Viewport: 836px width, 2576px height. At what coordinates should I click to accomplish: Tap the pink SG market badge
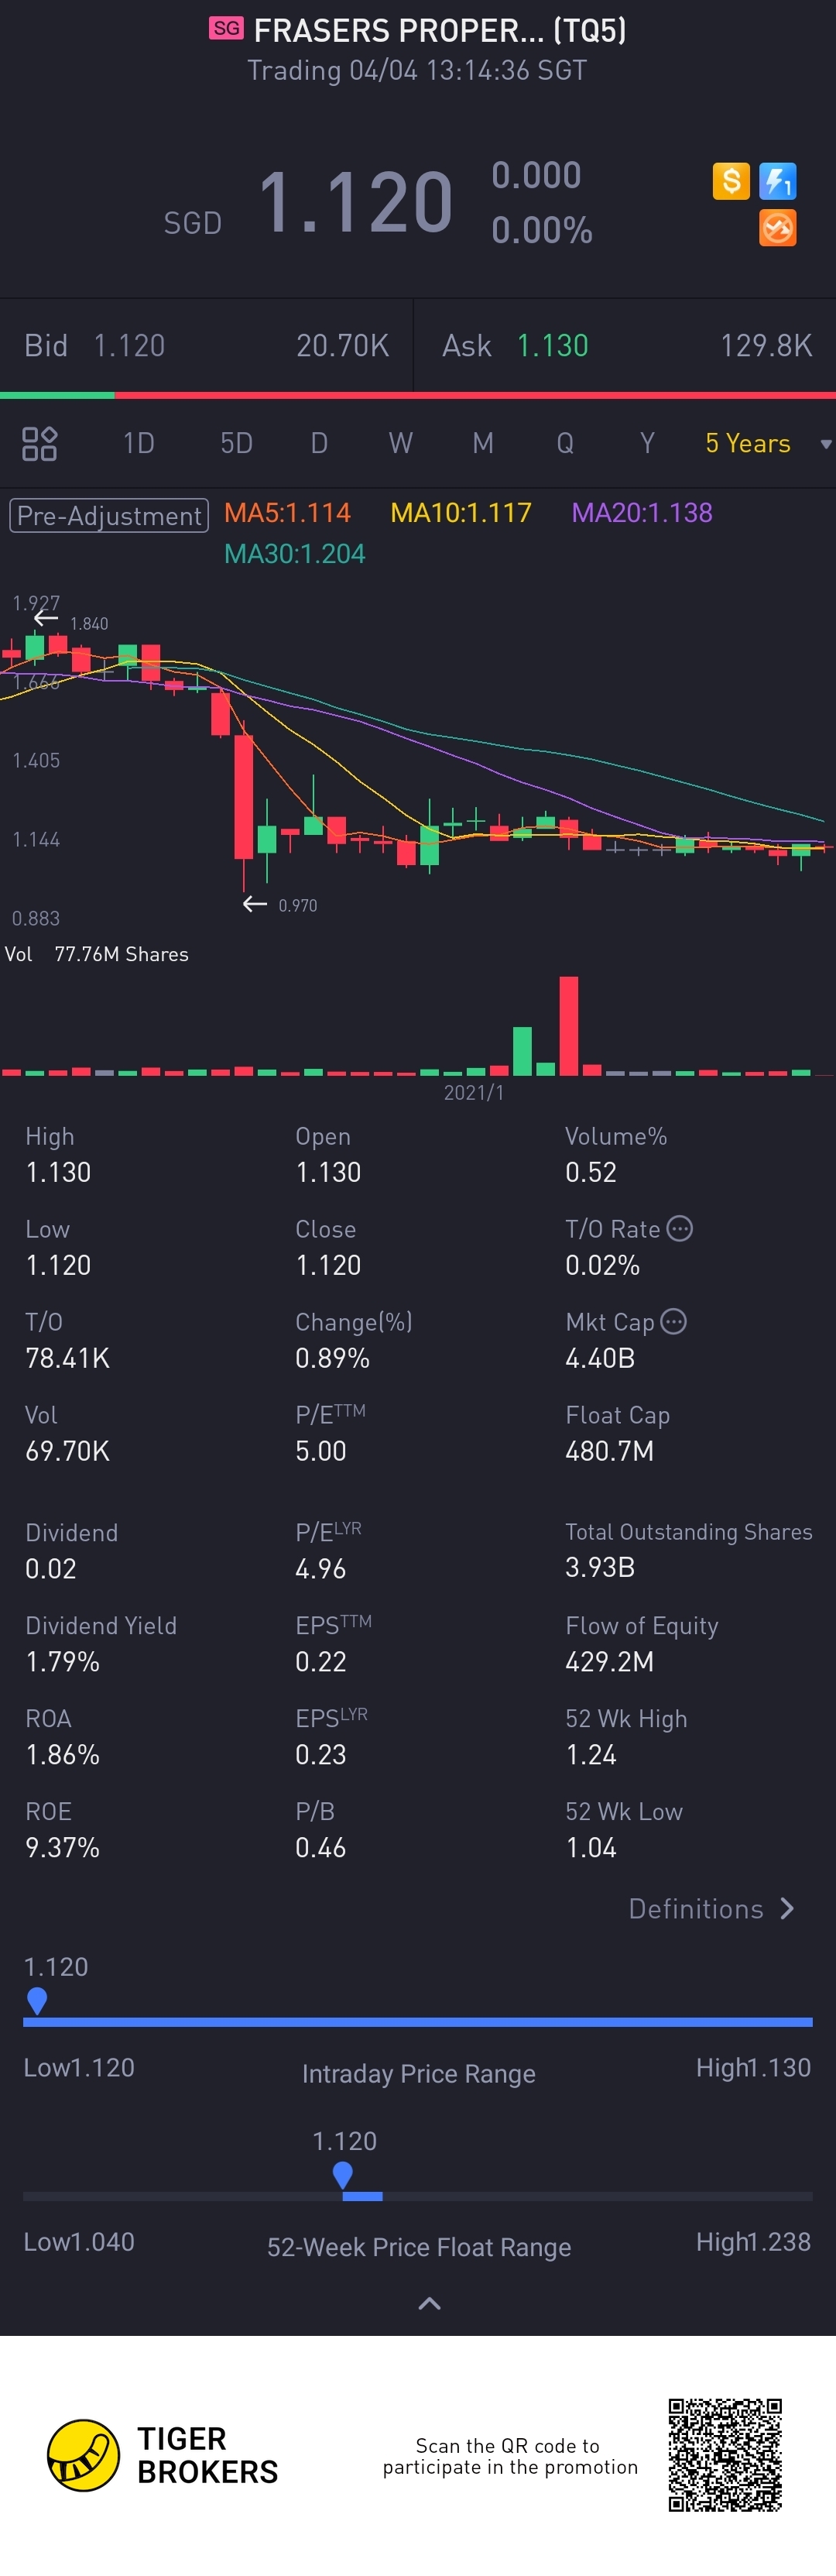pyautogui.click(x=226, y=28)
